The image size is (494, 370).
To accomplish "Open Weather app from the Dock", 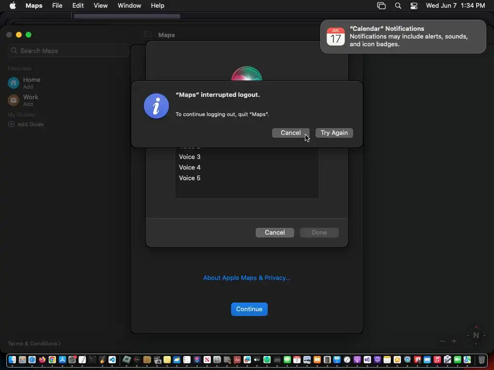I will pyautogui.click(x=177, y=359).
